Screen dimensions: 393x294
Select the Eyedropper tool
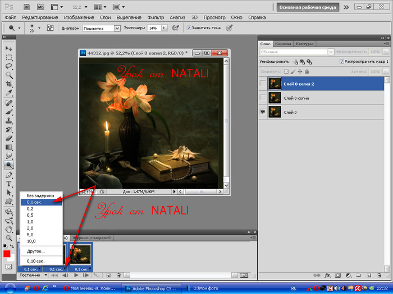tap(9, 93)
